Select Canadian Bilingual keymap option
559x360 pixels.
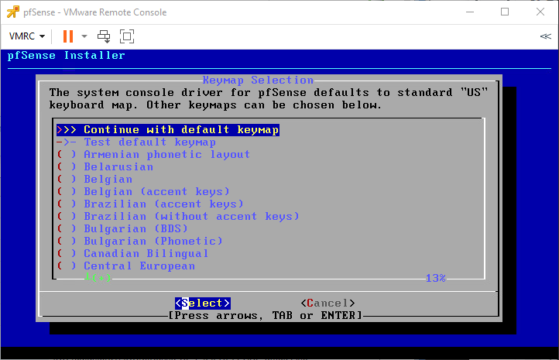[x=132, y=253]
